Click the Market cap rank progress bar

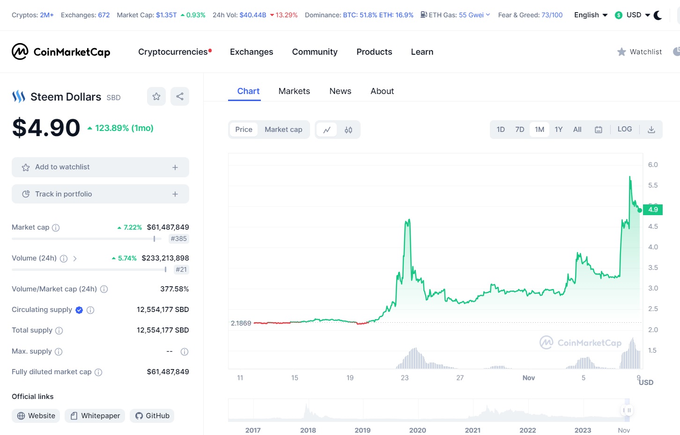click(87, 239)
